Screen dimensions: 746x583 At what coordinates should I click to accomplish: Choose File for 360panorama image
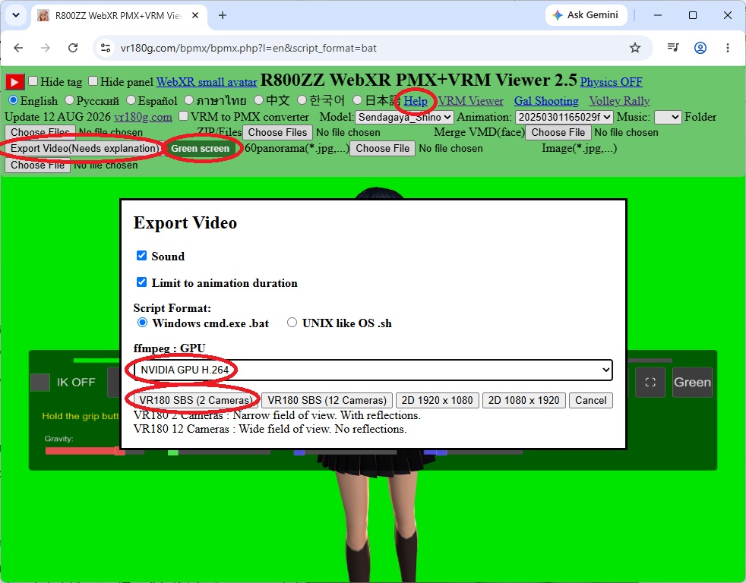pyautogui.click(x=383, y=148)
